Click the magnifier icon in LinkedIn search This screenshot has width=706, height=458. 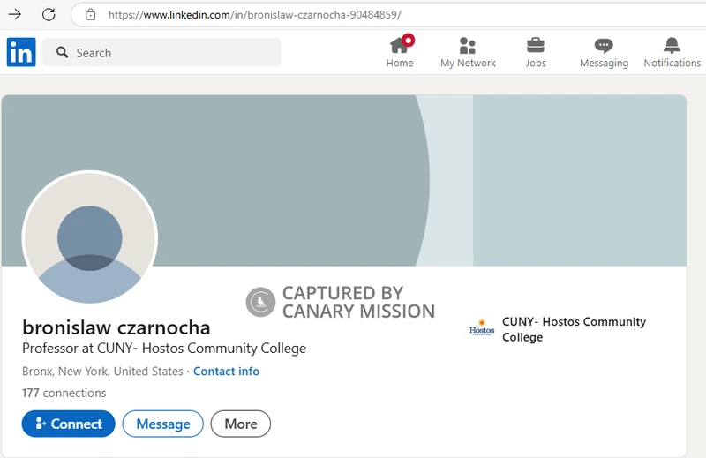tap(62, 52)
